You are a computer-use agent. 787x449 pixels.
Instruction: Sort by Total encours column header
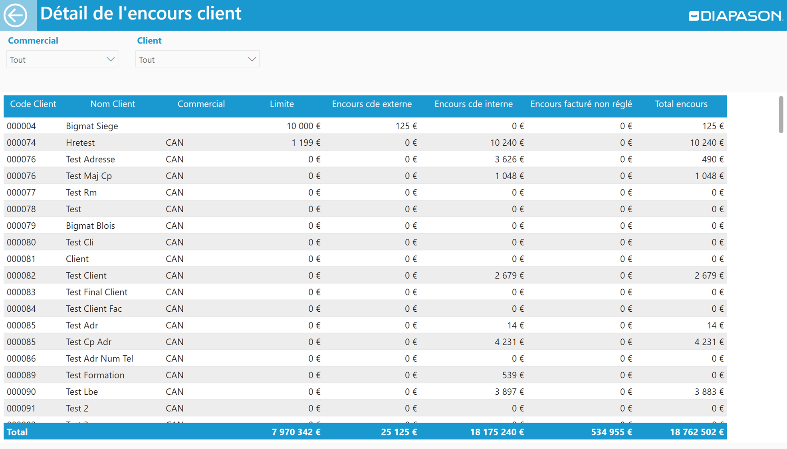tap(681, 104)
